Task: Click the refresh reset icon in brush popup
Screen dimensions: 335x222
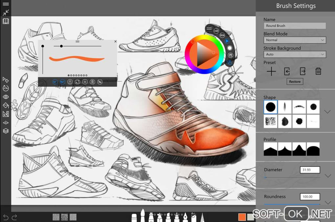Action: pyautogui.click(x=77, y=82)
